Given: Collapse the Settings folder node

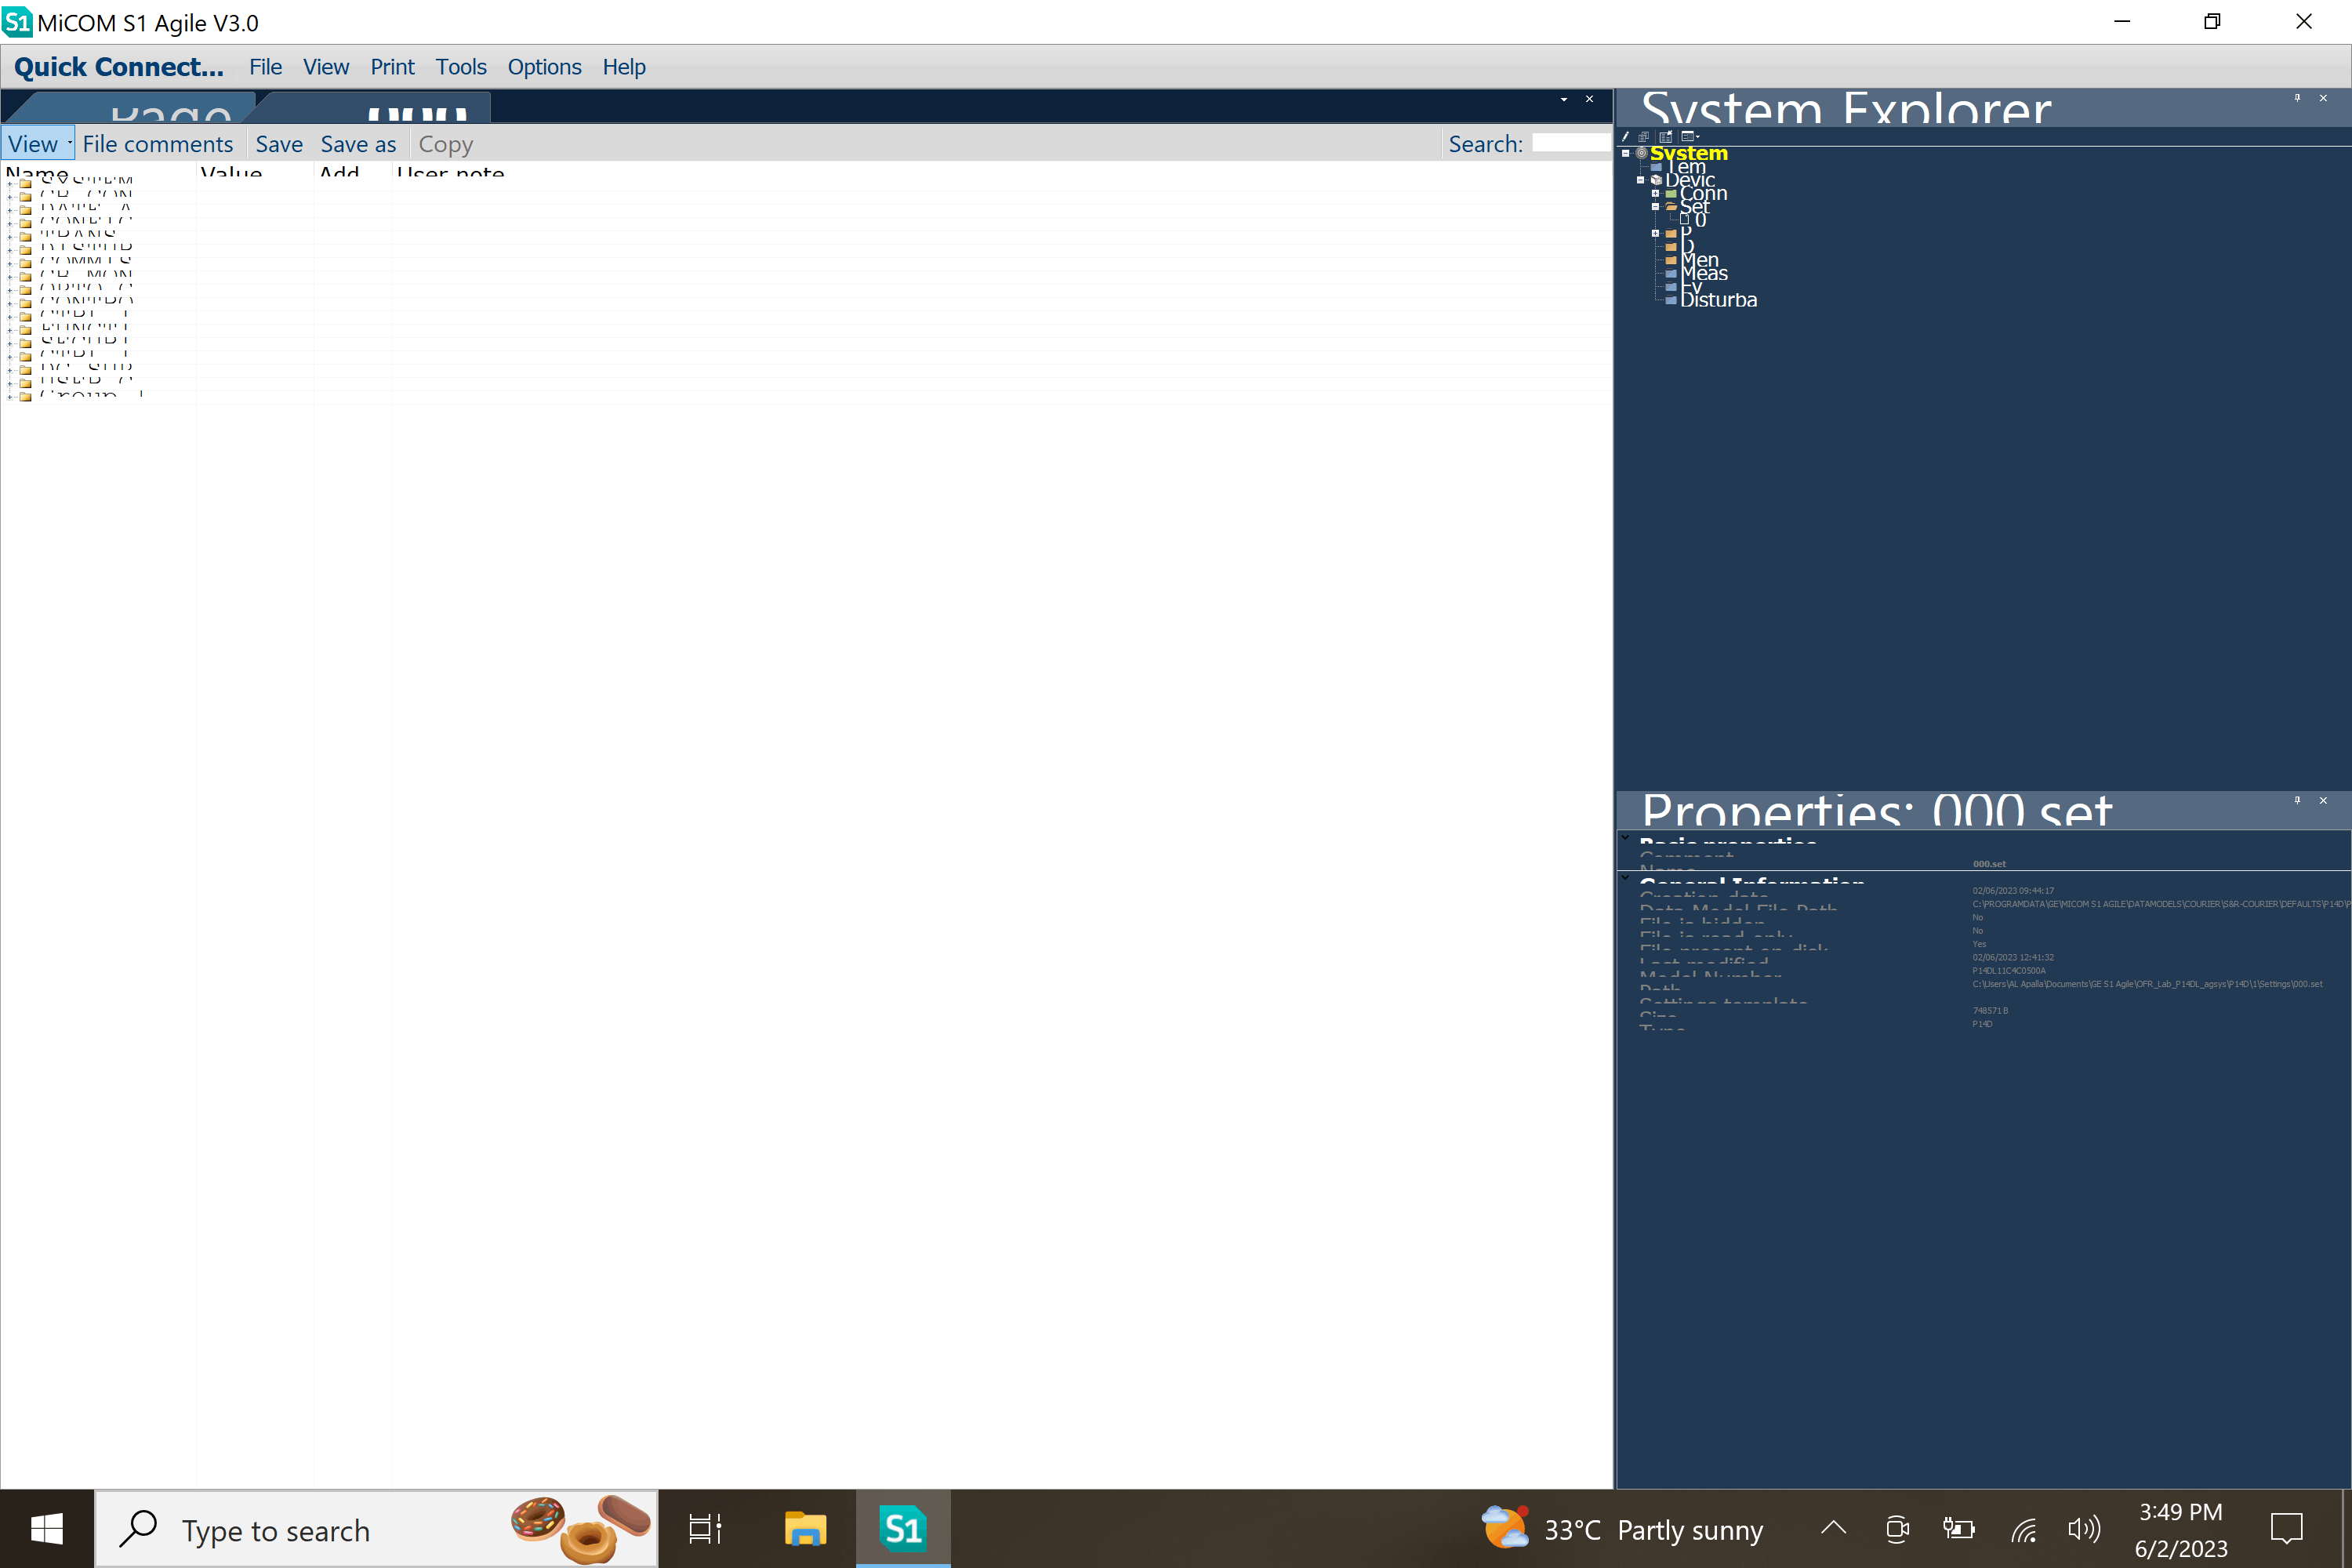Looking at the screenshot, I should pos(1655,207).
